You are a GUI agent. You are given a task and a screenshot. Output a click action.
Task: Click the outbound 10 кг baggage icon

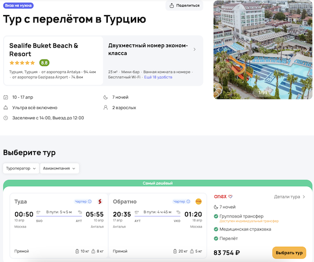click(x=77, y=252)
